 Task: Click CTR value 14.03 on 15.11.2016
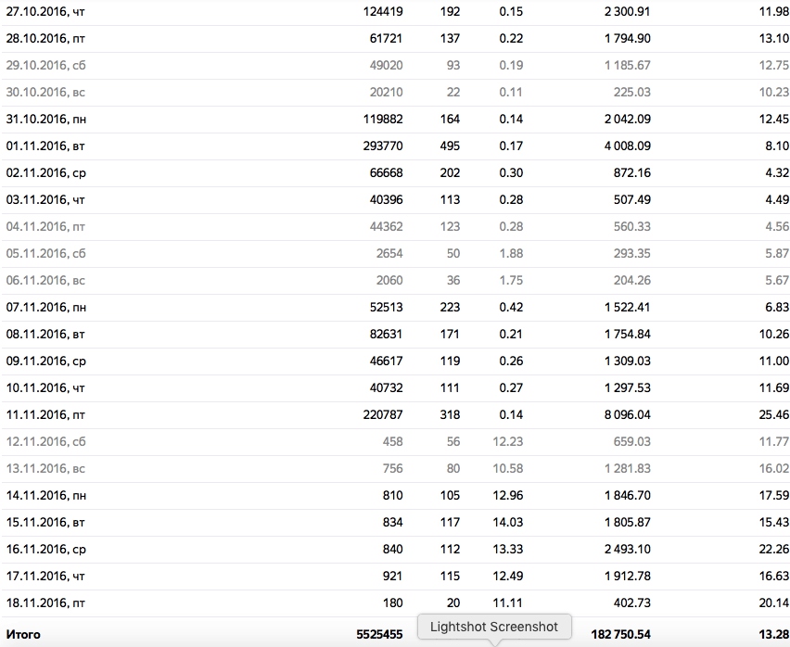(x=508, y=522)
